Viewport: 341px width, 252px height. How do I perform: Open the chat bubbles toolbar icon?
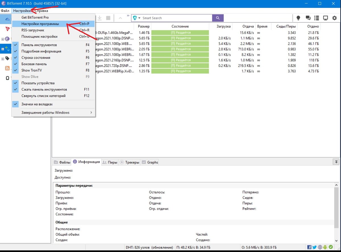(308, 18)
